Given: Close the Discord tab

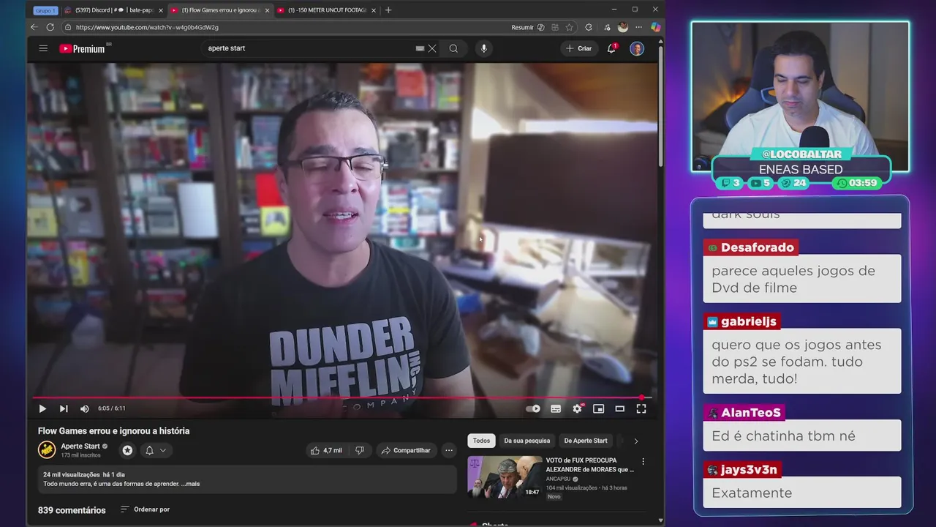Looking at the screenshot, I should [x=160, y=10].
